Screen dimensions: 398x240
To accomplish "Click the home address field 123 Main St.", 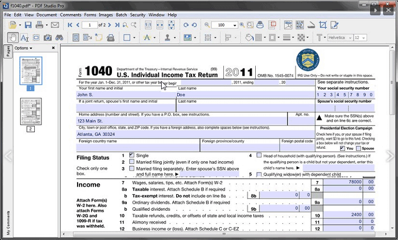I will tap(182, 121).
